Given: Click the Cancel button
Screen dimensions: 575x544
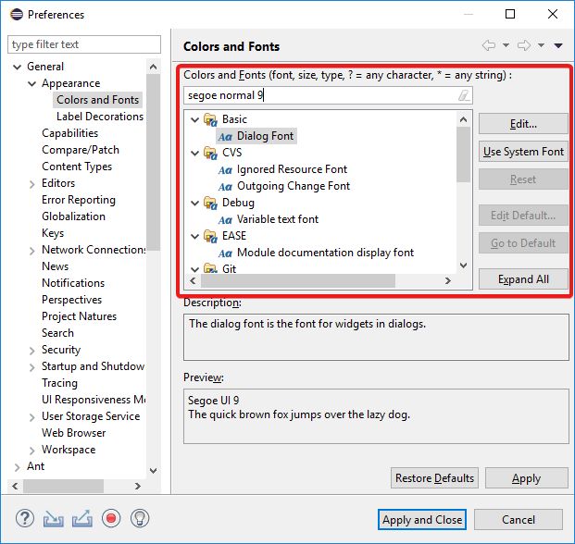Looking at the screenshot, I should pos(519,519).
